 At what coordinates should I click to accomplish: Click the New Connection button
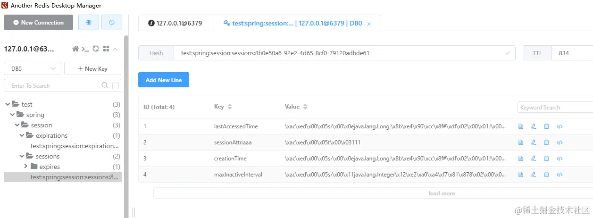(x=38, y=22)
